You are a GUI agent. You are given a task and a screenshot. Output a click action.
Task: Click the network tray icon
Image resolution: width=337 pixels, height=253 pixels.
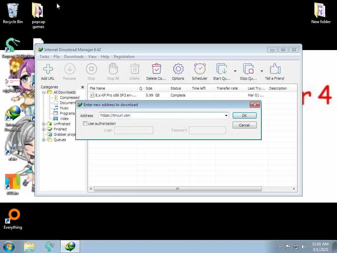tap(296, 247)
